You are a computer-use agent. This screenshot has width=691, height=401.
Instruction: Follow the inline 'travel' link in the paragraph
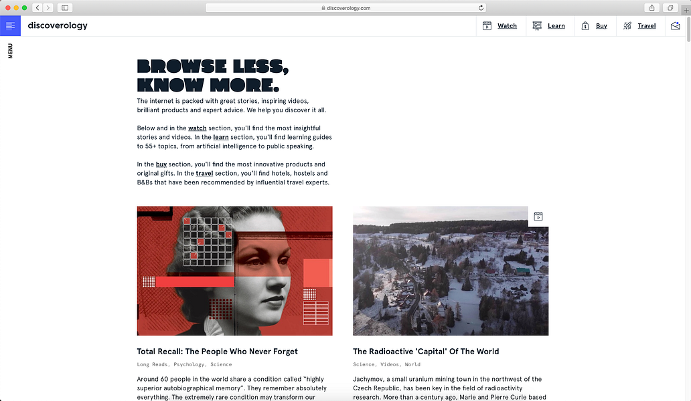coord(204,173)
